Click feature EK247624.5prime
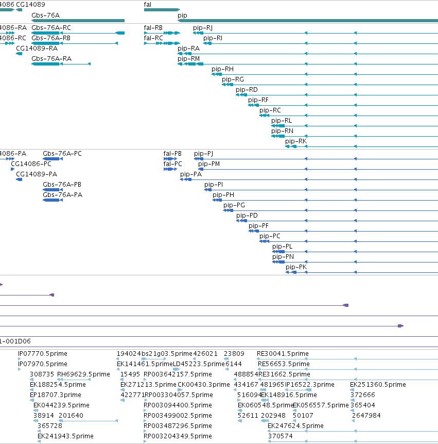The height and width of the screenshot is (444, 438). 295,426
